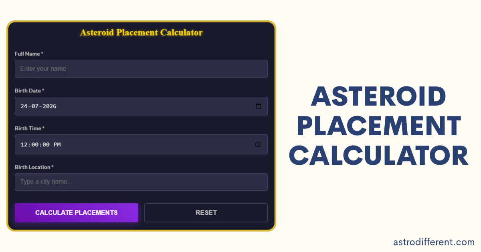Select the minutes segment in Birth Time
The width and height of the screenshot is (481, 252).
[35, 145]
